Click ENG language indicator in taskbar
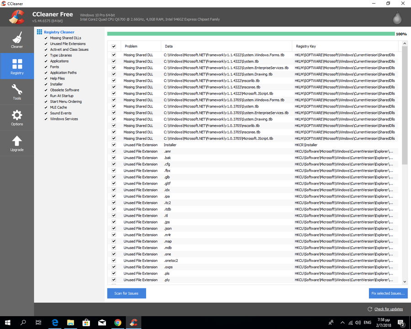 click(x=368, y=323)
